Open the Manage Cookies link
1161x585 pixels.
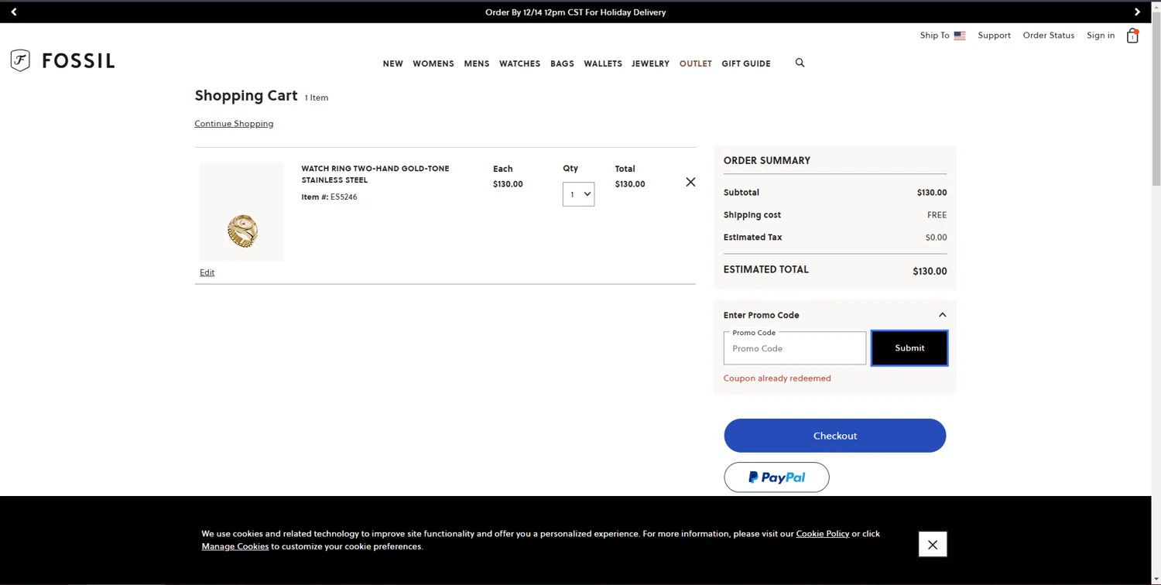tap(235, 546)
